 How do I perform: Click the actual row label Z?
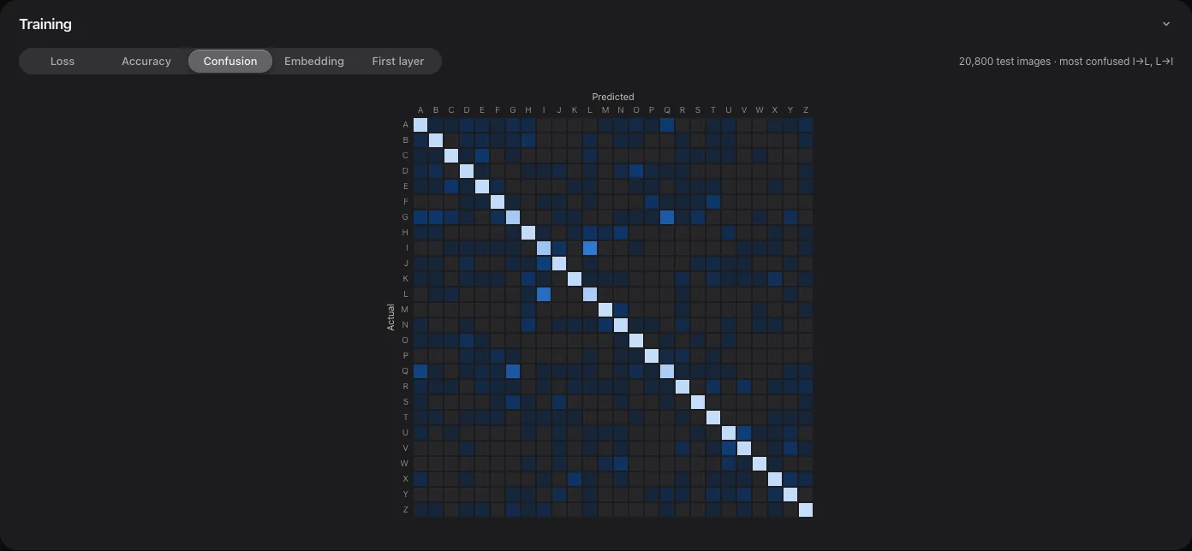click(406, 510)
